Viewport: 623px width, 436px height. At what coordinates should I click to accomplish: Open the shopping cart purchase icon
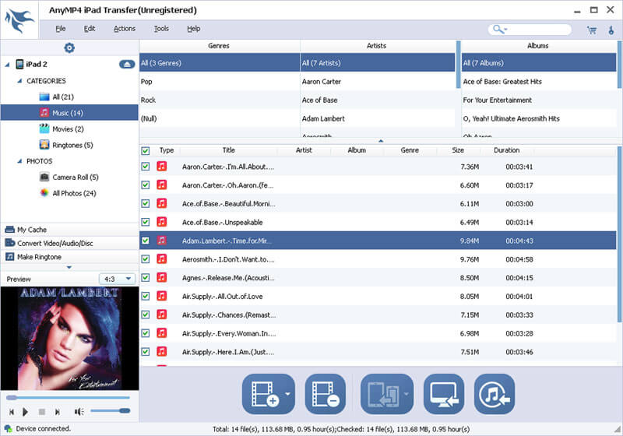pyautogui.click(x=592, y=30)
